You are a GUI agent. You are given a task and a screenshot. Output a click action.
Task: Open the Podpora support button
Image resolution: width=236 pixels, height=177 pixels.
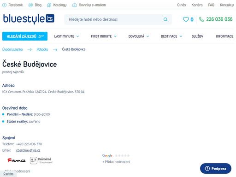[216, 169]
